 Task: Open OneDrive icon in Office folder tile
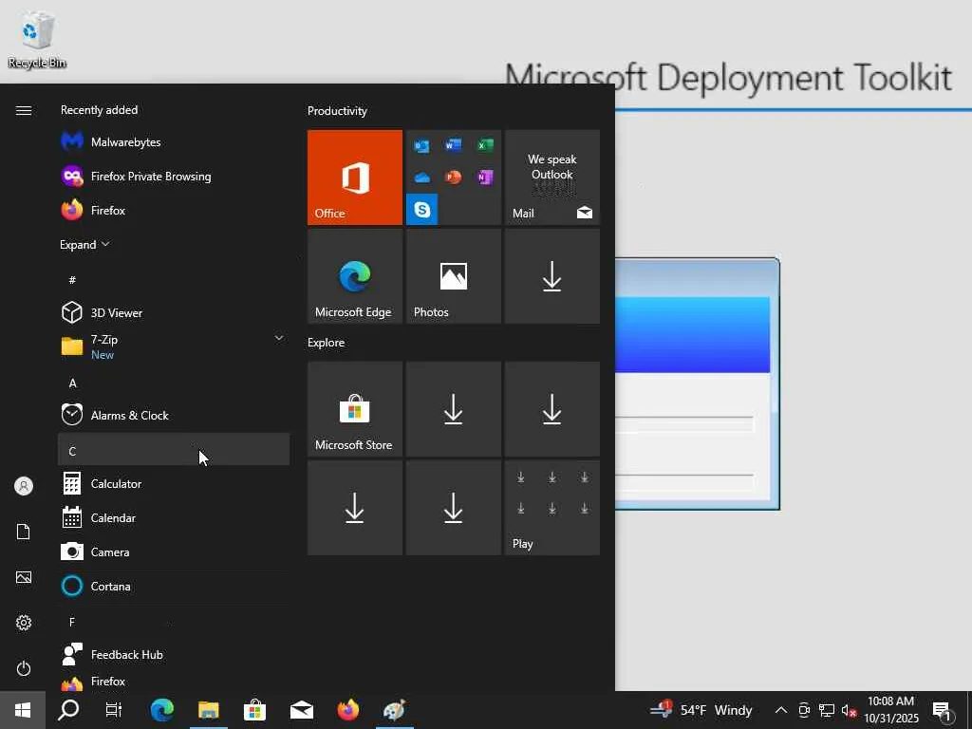pyautogui.click(x=422, y=178)
